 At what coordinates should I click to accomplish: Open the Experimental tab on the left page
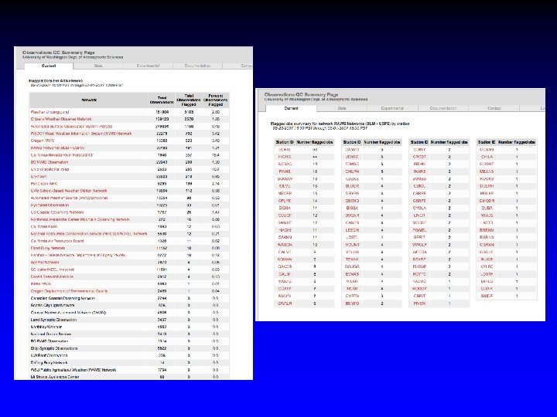point(148,66)
